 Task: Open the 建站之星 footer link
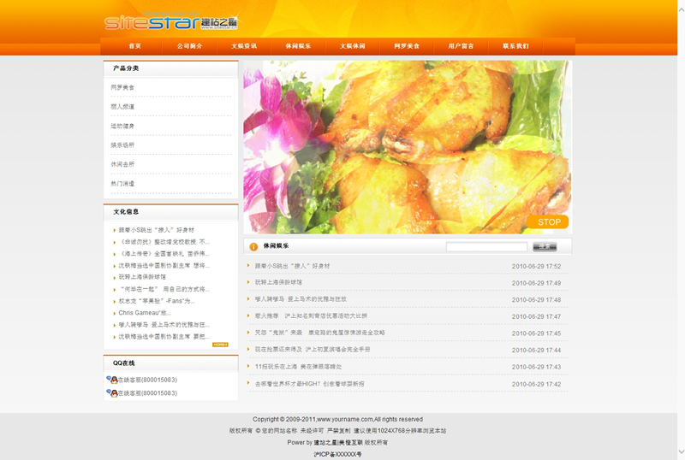click(x=324, y=443)
